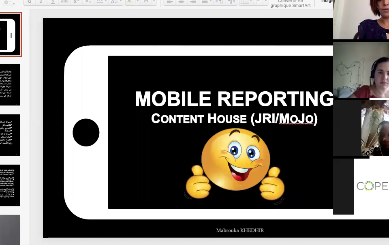Set right-to-left text direction
This screenshot has height=245, width=389.
(231, 2)
